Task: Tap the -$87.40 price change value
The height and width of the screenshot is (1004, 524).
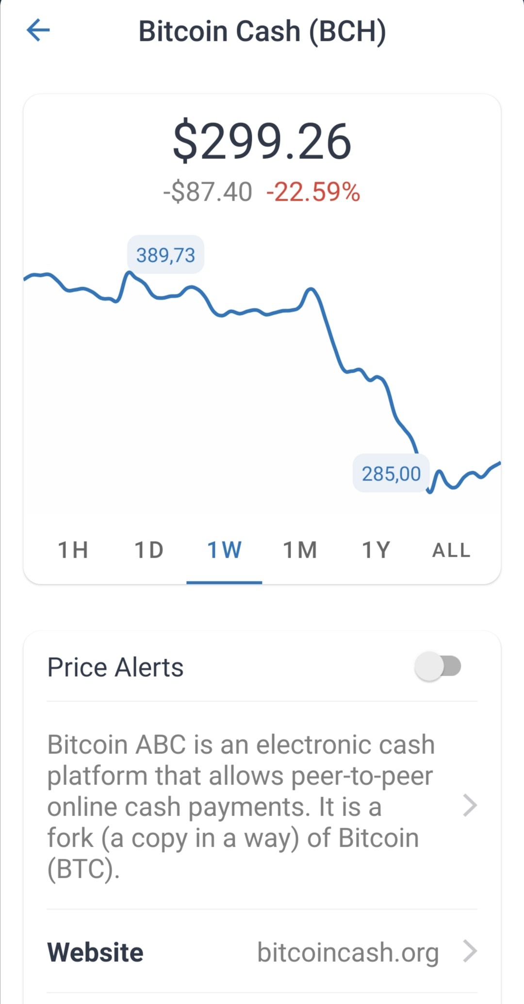Action: pyautogui.click(x=208, y=192)
